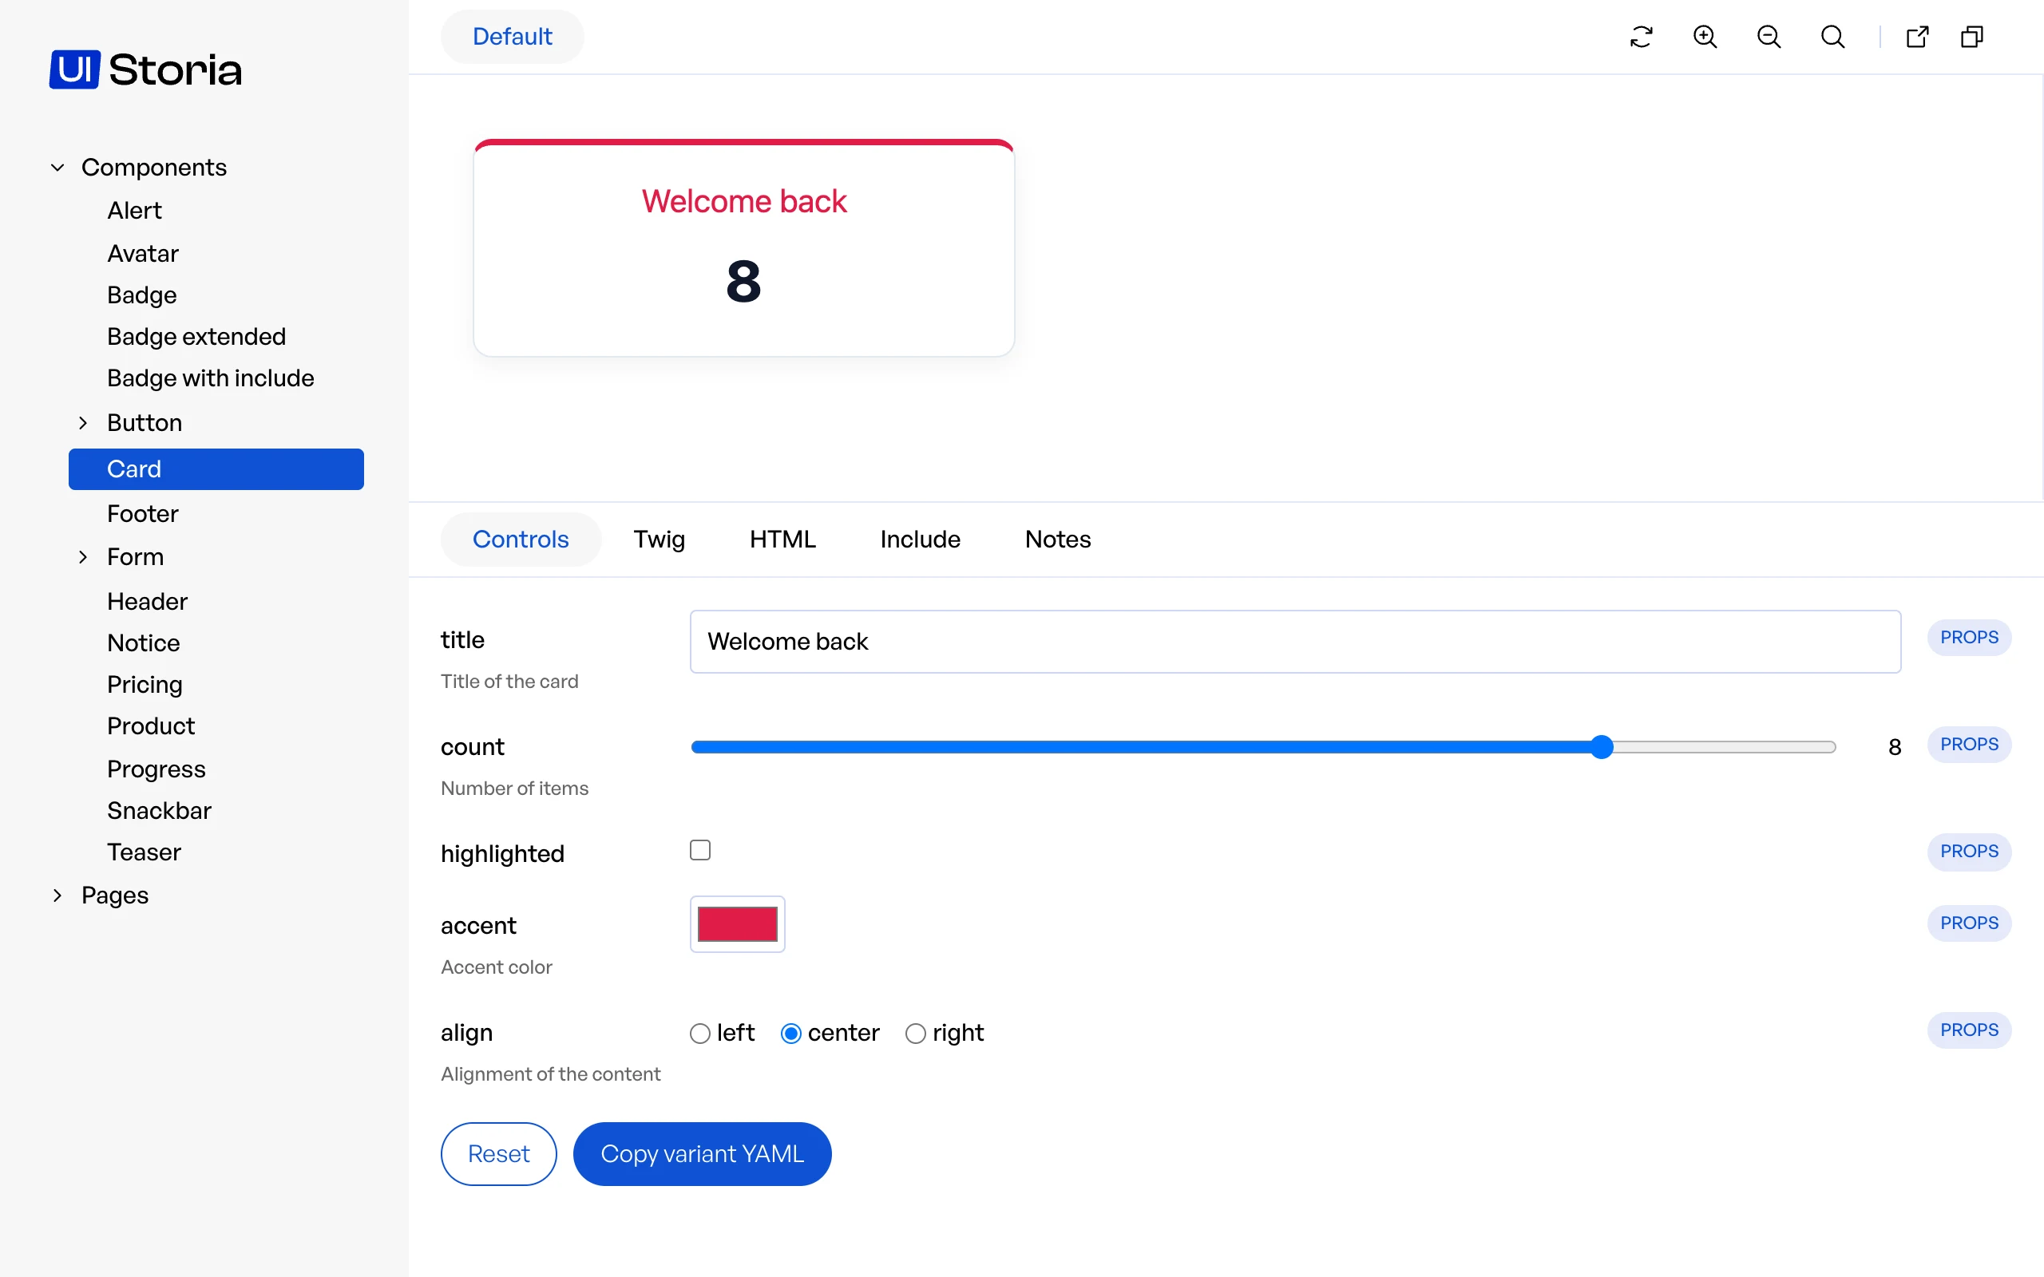Click the Reset button
The width and height of the screenshot is (2044, 1277).
pyautogui.click(x=498, y=1154)
